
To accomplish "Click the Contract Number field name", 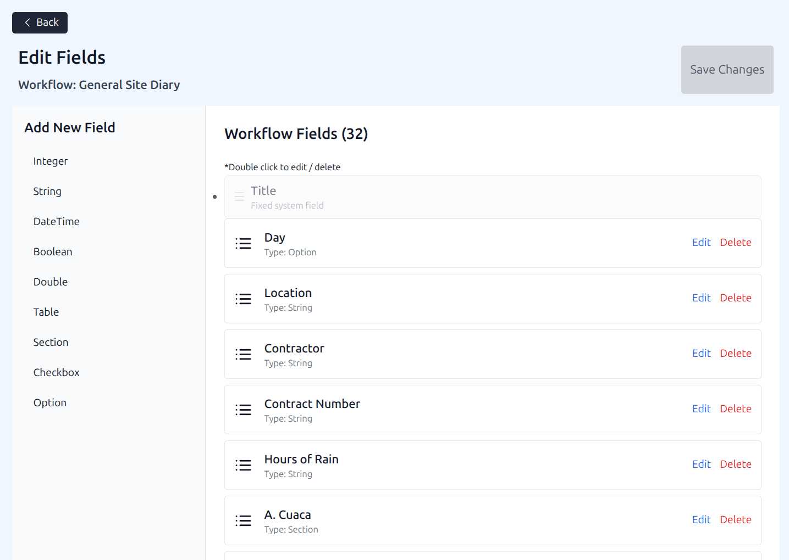I will (x=312, y=404).
